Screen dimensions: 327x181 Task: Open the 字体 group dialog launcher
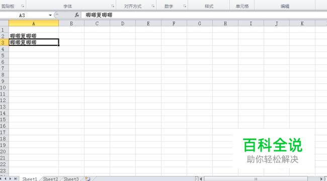(113, 6)
